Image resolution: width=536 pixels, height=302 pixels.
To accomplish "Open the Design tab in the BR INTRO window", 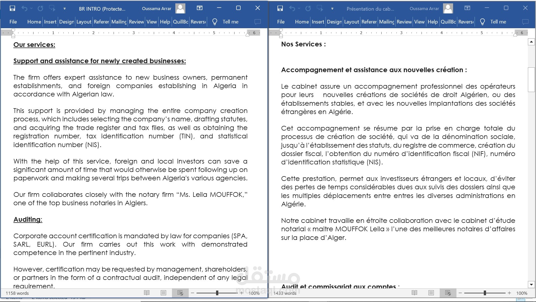I will pyautogui.click(x=66, y=22).
